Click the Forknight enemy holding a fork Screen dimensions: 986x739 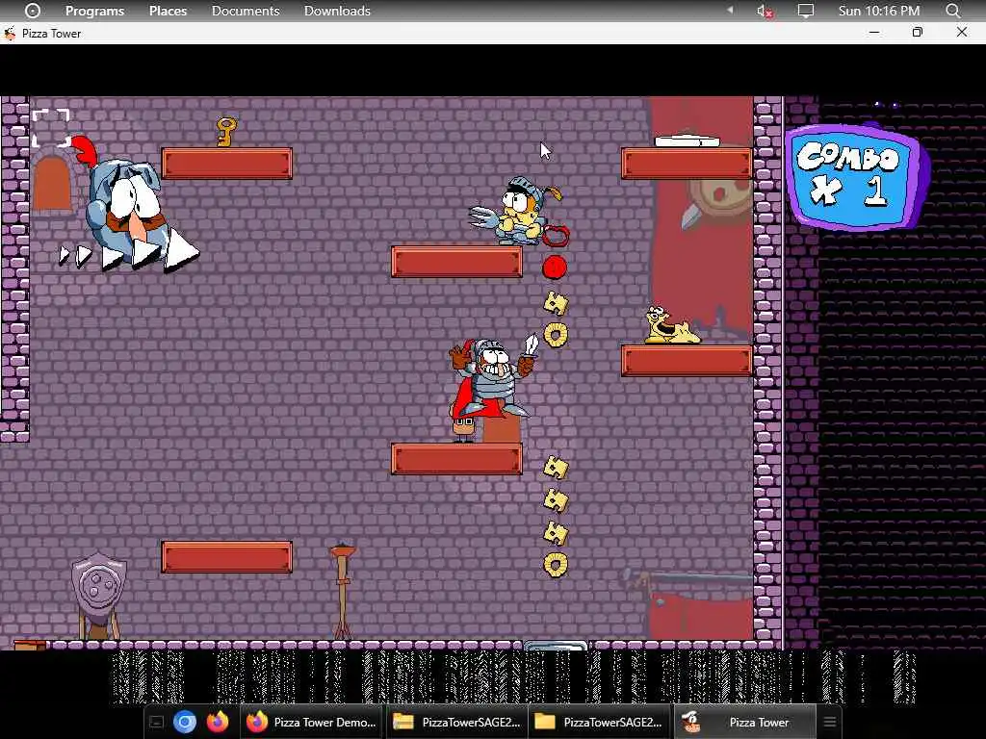[x=516, y=211]
